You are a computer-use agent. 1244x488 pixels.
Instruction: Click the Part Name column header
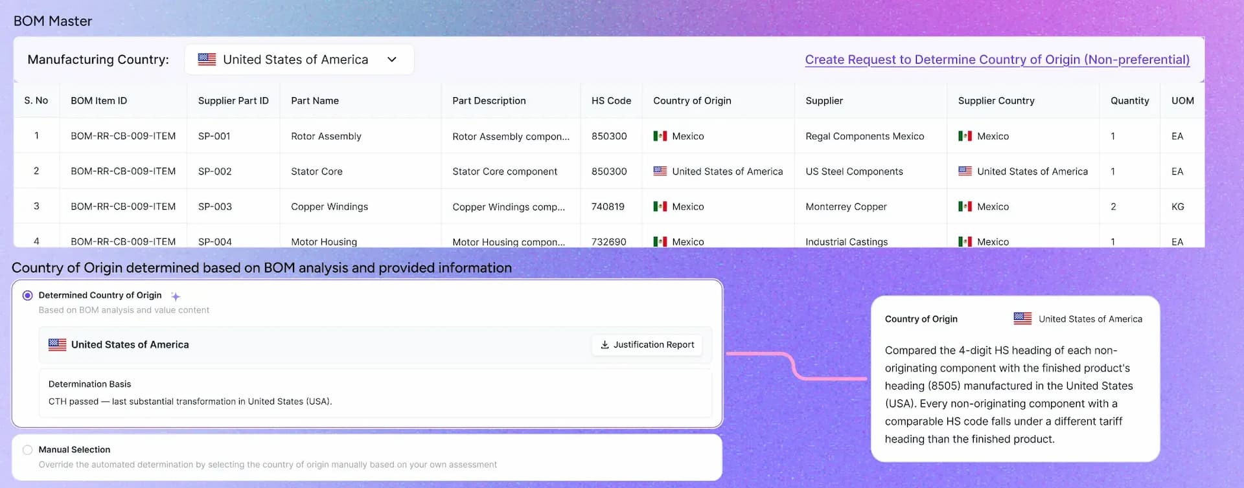315,100
